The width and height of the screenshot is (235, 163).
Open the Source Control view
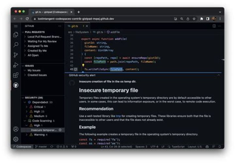tap(16, 55)
